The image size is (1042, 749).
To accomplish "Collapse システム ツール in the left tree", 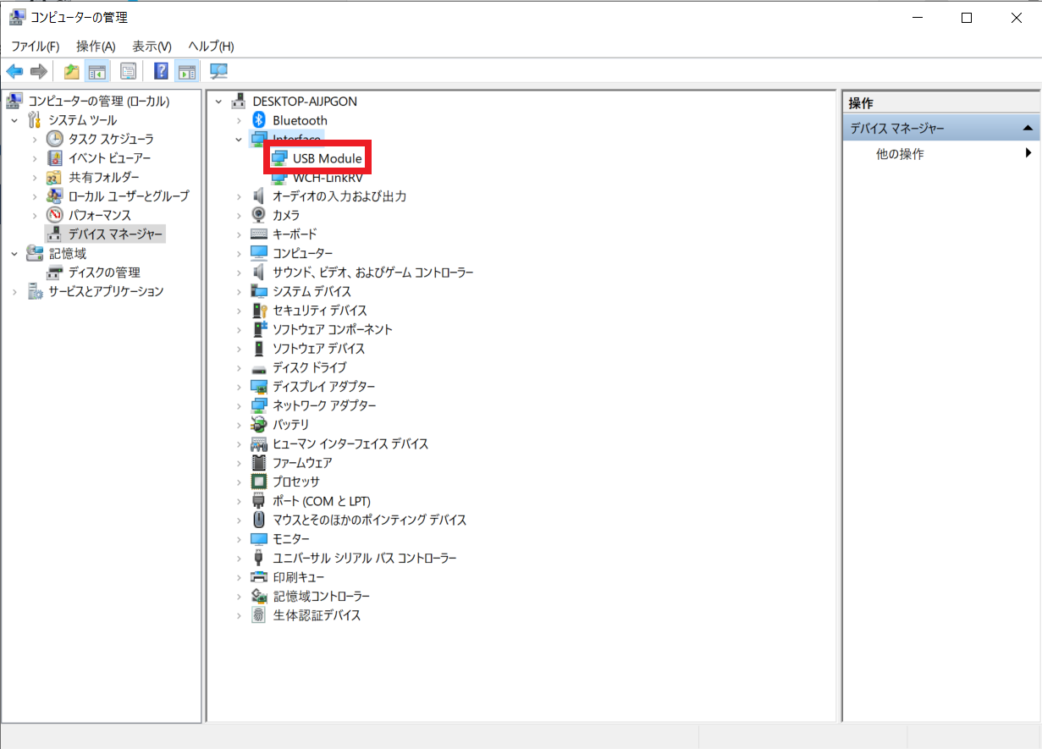I will point(14,120).
